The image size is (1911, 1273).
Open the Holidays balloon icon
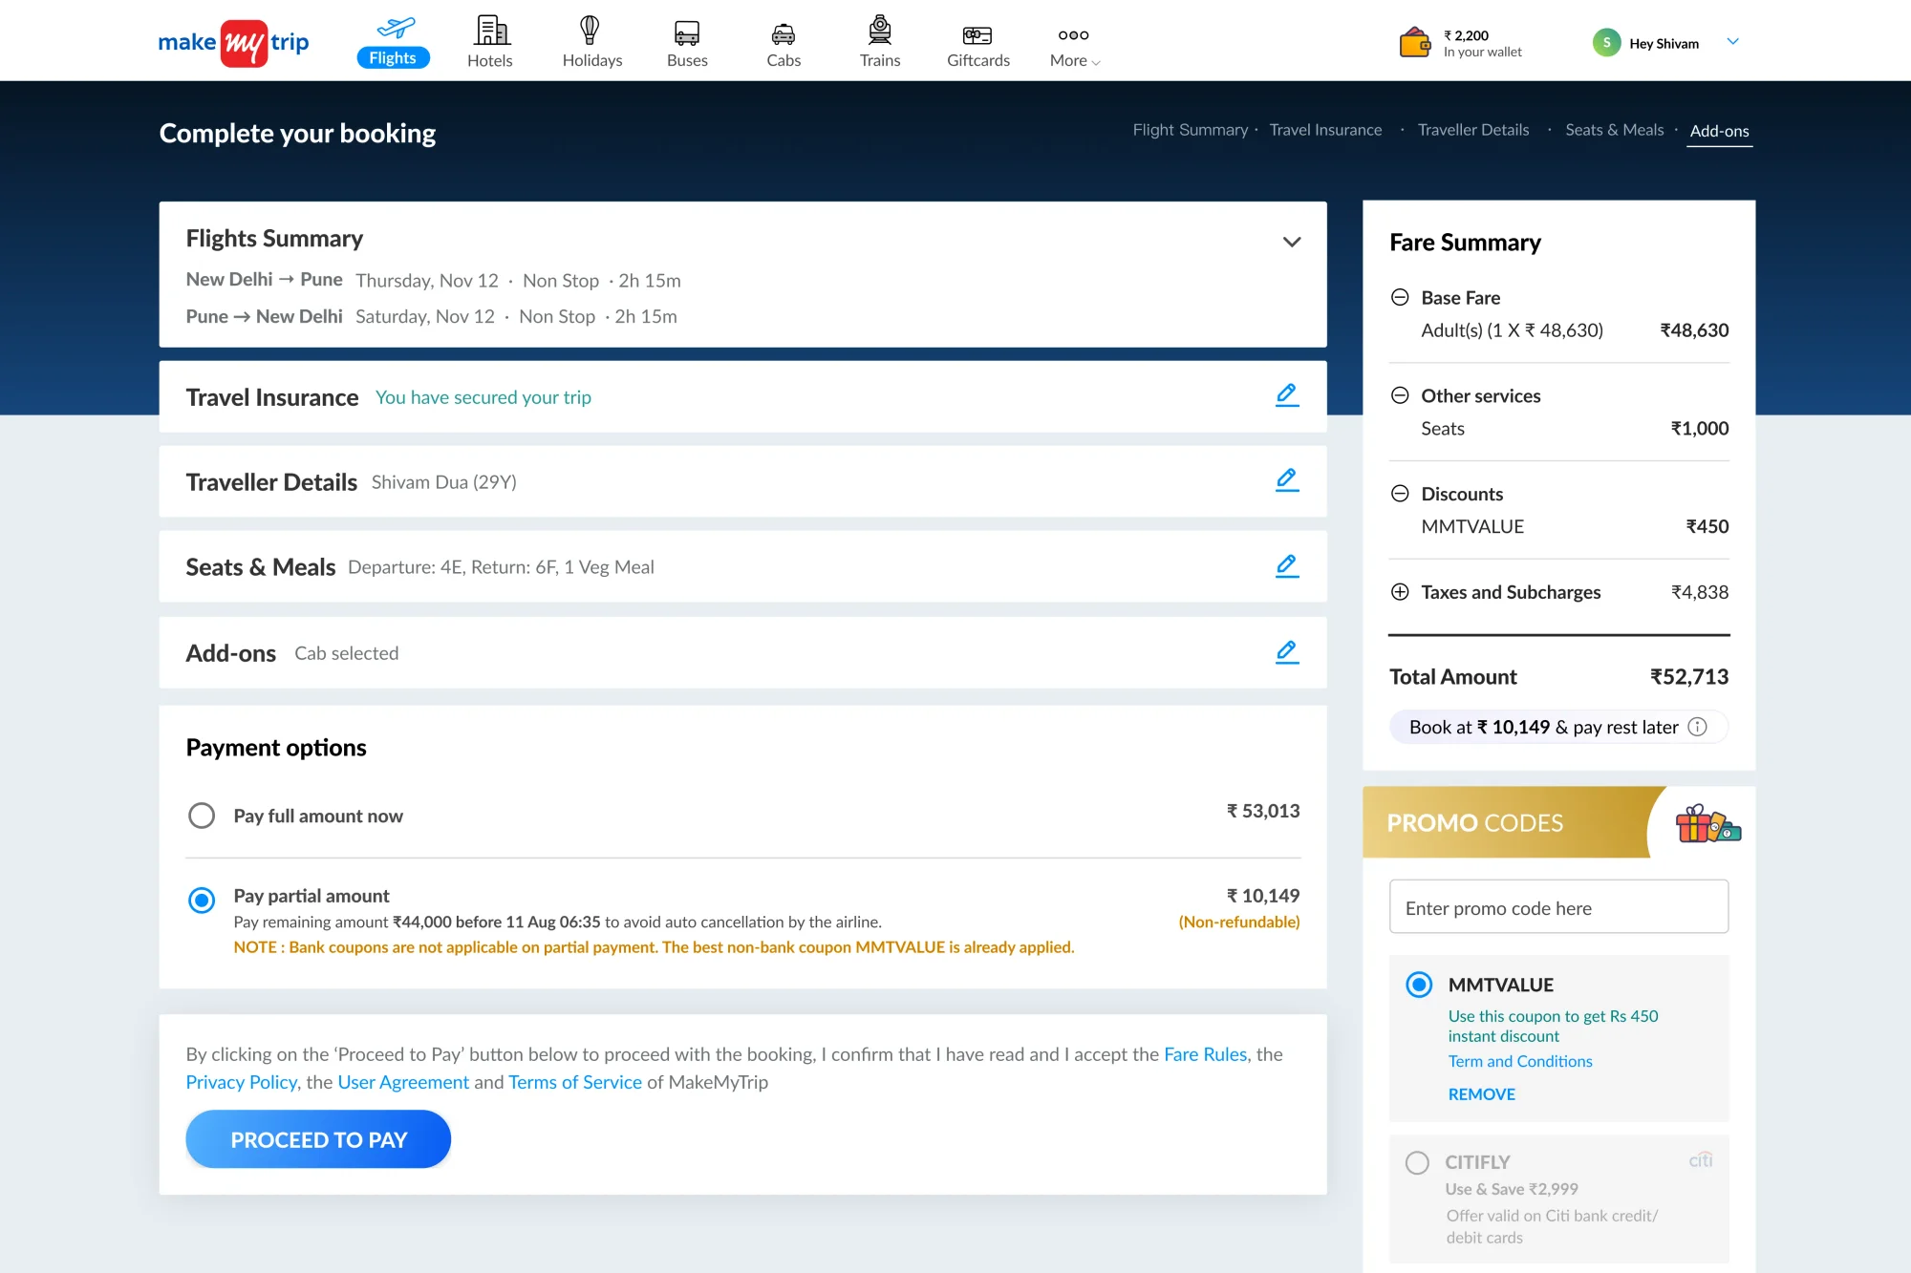(x=590, y=31)
